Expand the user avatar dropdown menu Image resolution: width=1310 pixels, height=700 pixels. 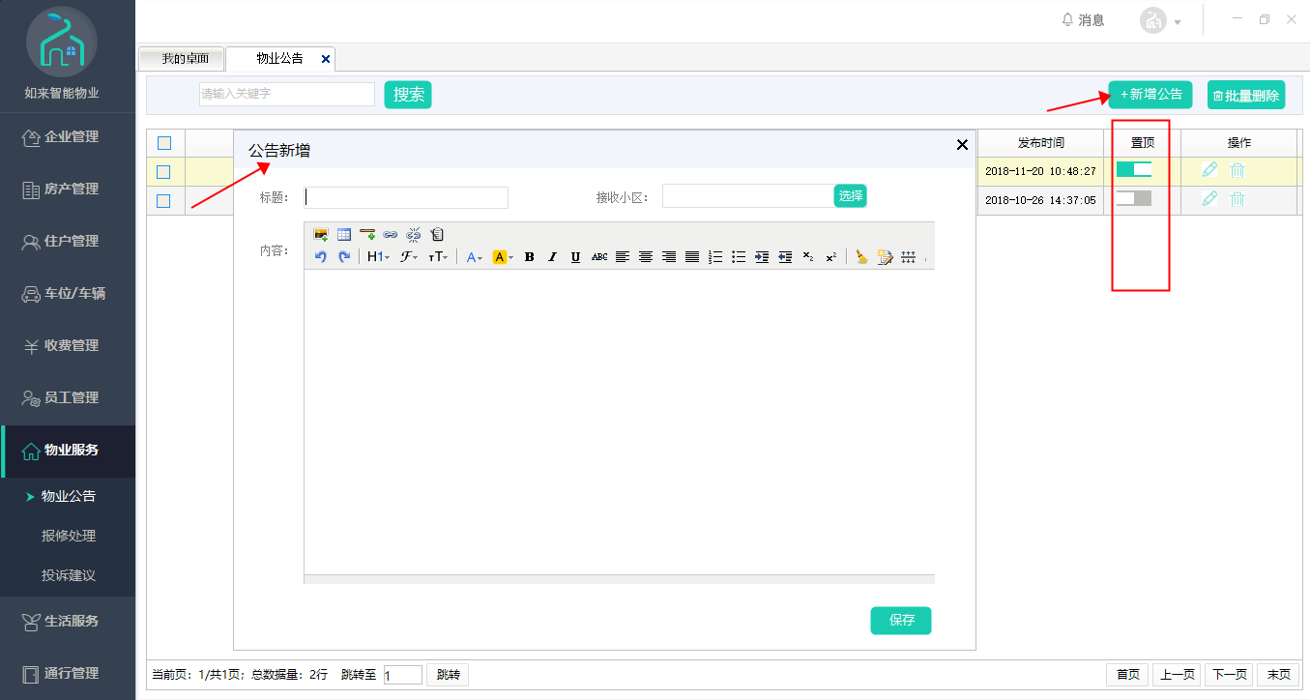click(x=1161, y=21)
